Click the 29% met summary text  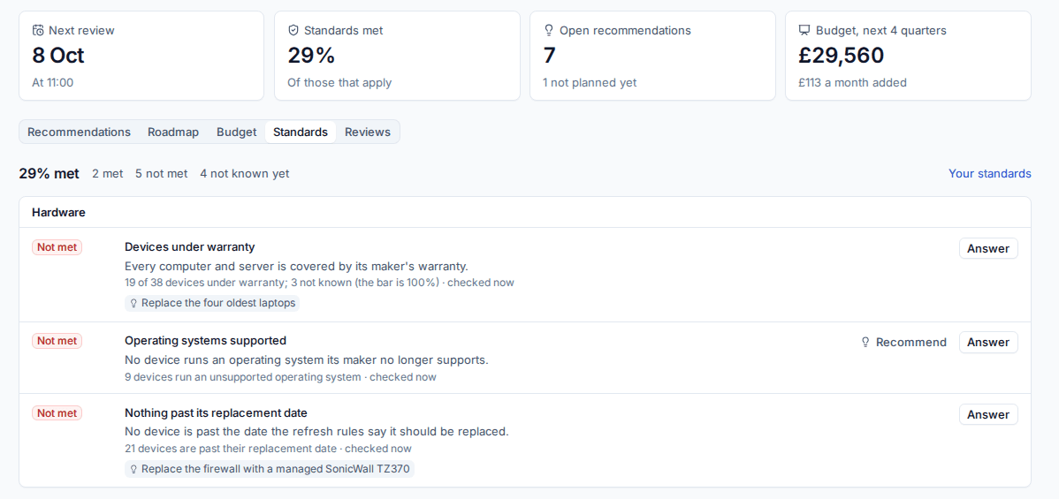(x=49, y=173)
